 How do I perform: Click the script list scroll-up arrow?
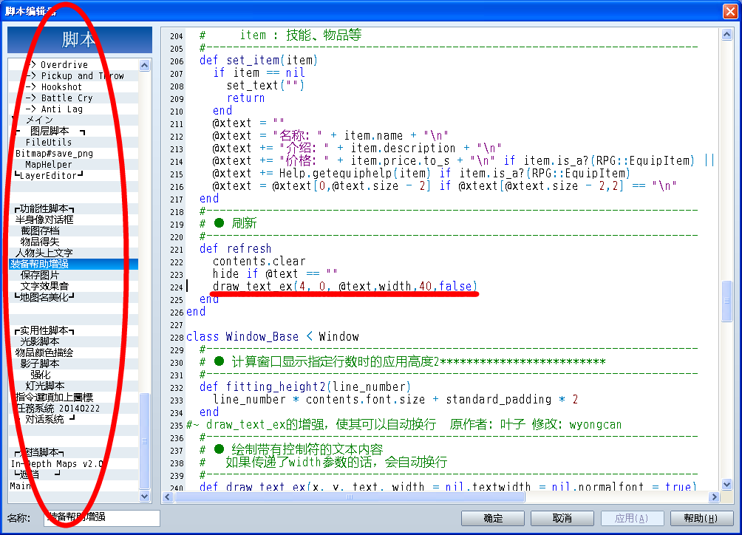click(x=145, y=65)
